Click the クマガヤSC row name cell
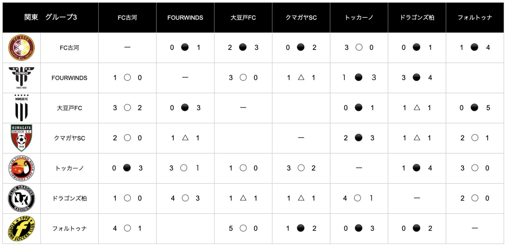Screen dimensions: 507x248 [69, 138]
